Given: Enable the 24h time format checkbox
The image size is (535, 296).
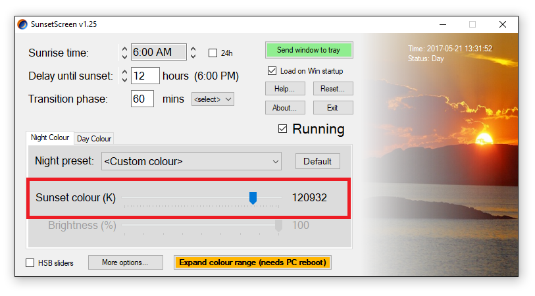Looking at the screenshot, I should click(213, 53).
